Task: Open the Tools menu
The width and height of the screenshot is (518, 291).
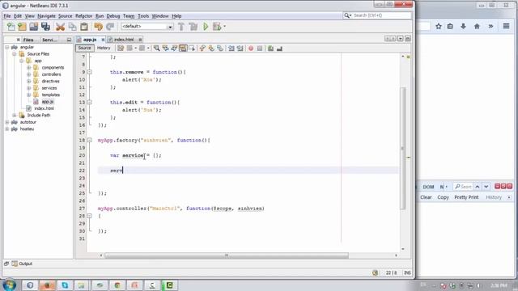Action: (x=143, y=16)
